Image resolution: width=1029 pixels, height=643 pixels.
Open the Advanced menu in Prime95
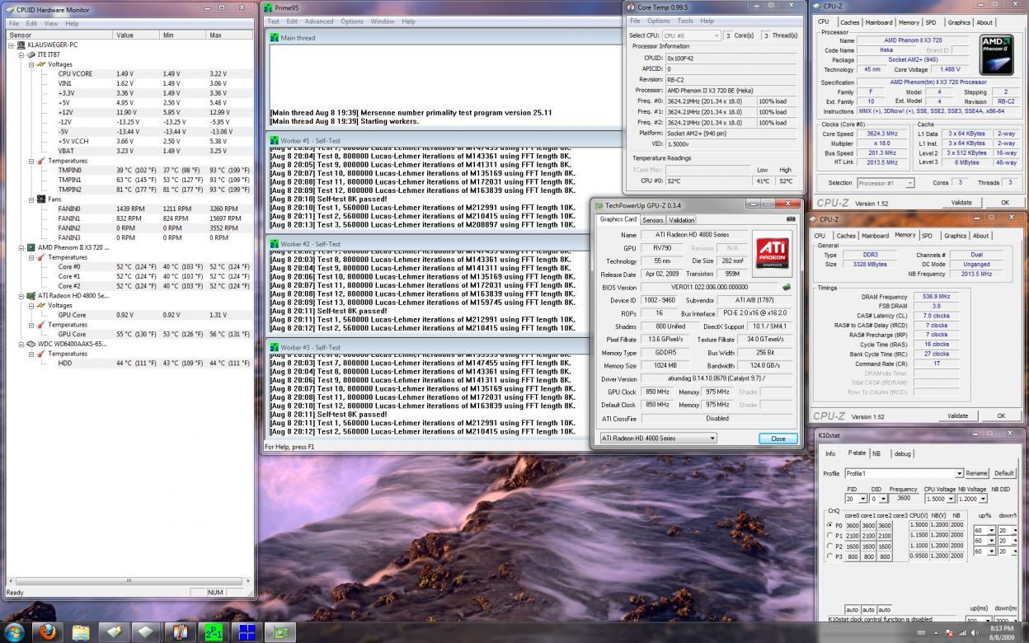click(318, 21)
